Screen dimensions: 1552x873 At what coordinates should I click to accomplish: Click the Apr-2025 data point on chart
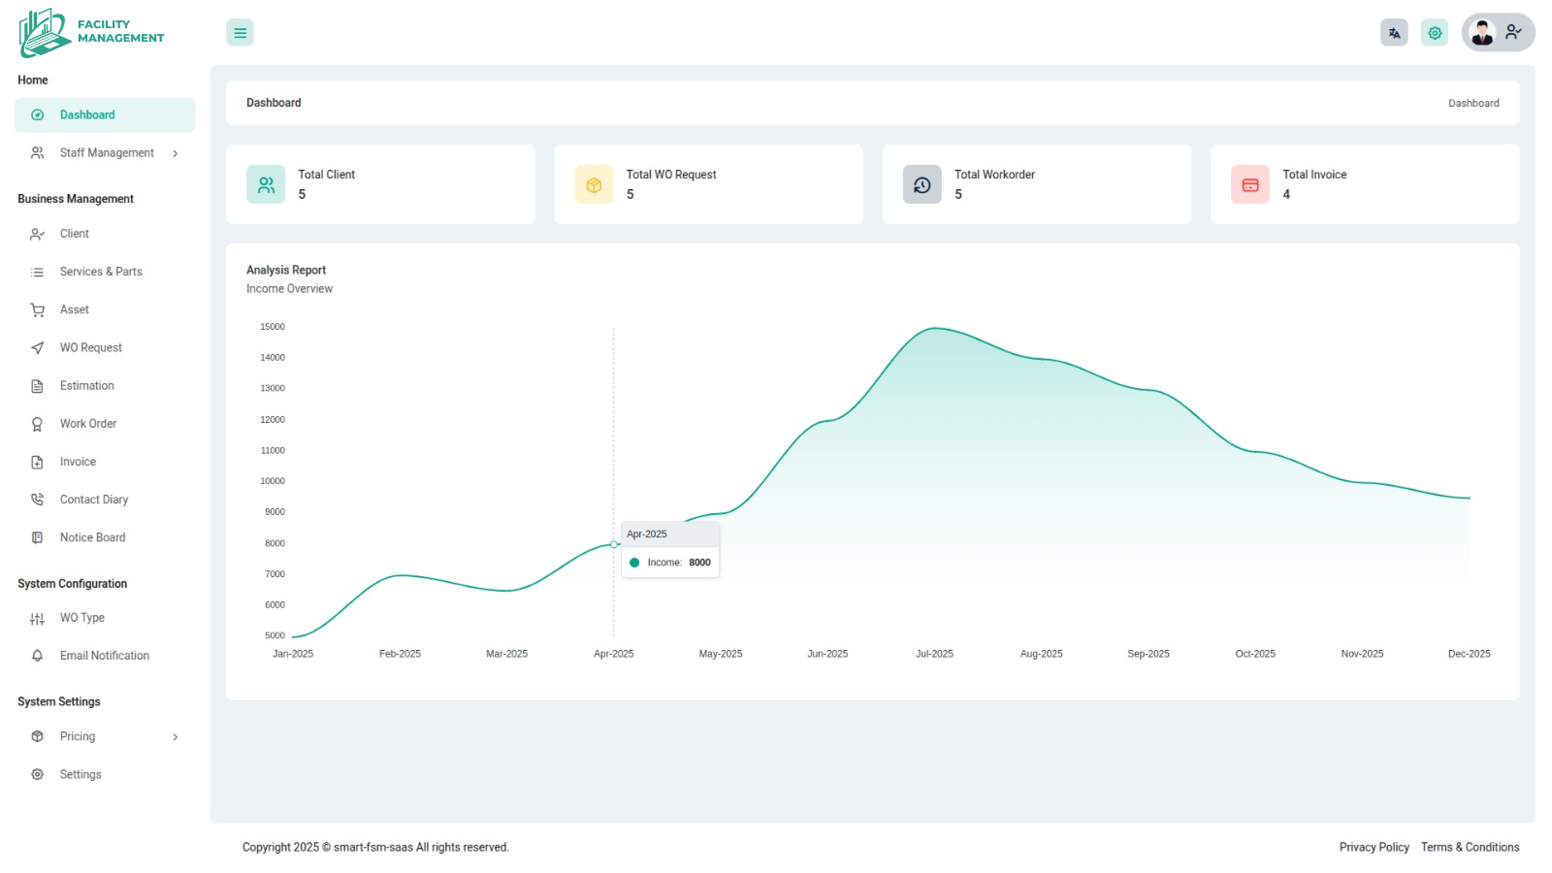[614, 544]
